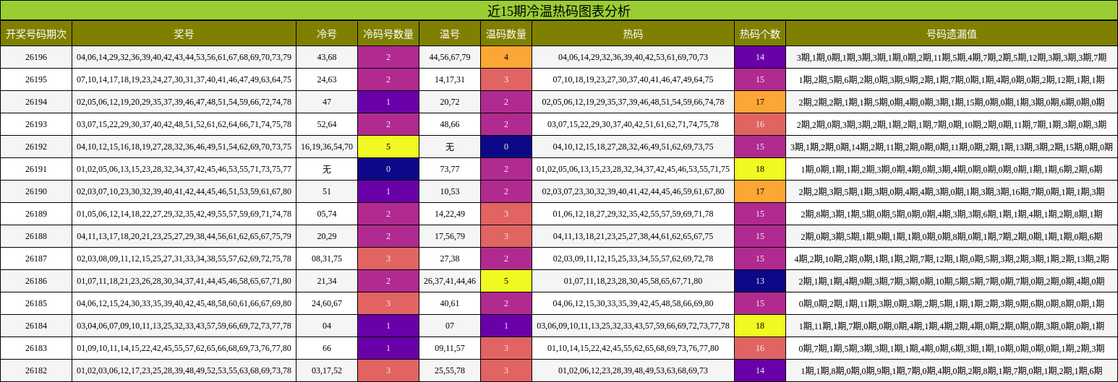Select hot count 18 in row 26184
The width and height of the screenshot is (1118, 382).
pos(760,326)
